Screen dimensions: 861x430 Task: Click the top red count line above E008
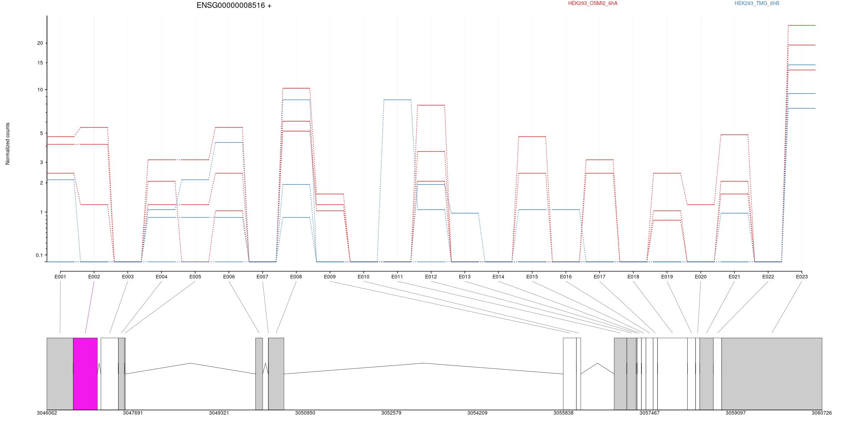click(x=296, y=88)
